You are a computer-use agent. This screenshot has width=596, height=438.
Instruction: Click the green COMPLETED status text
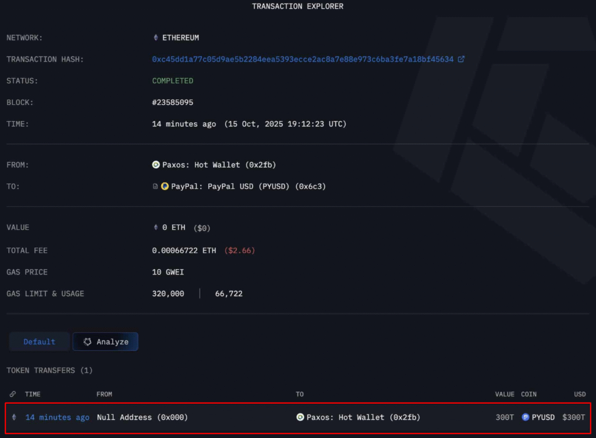172,80
